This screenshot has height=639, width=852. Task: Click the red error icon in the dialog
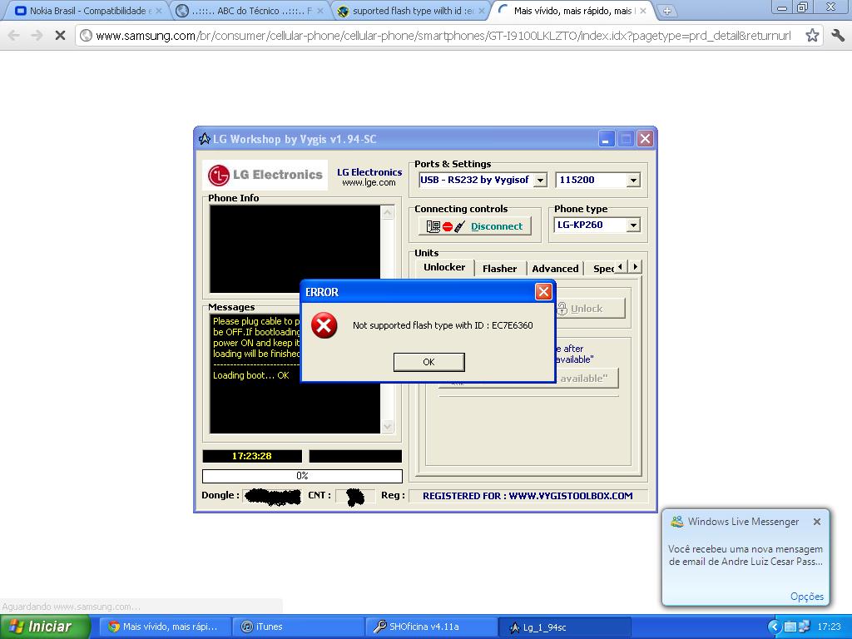point(324,325)
